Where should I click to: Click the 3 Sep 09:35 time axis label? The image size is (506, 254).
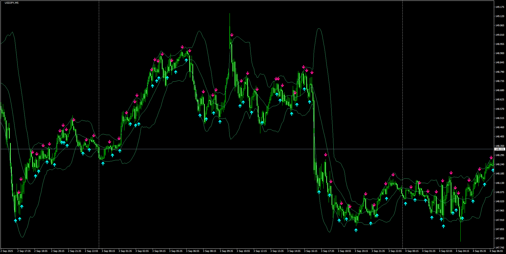(x=227, y=251)
